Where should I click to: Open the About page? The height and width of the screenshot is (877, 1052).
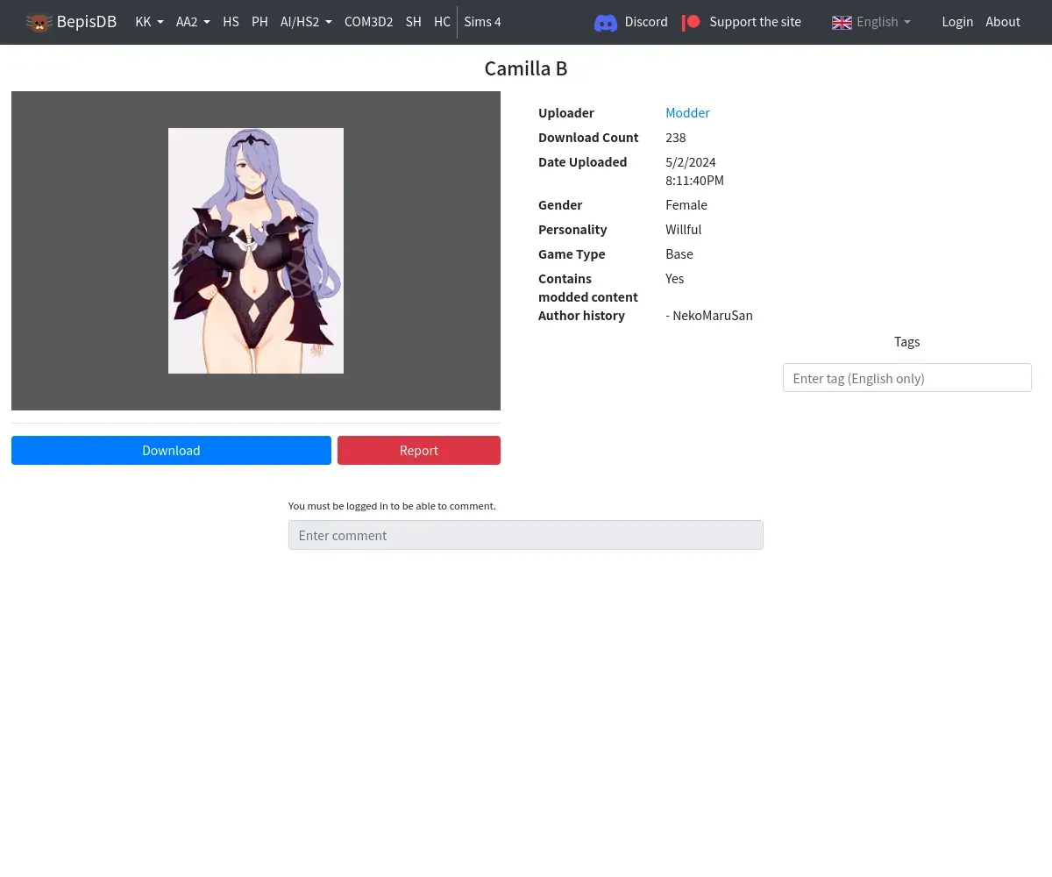coord(1003,22)
